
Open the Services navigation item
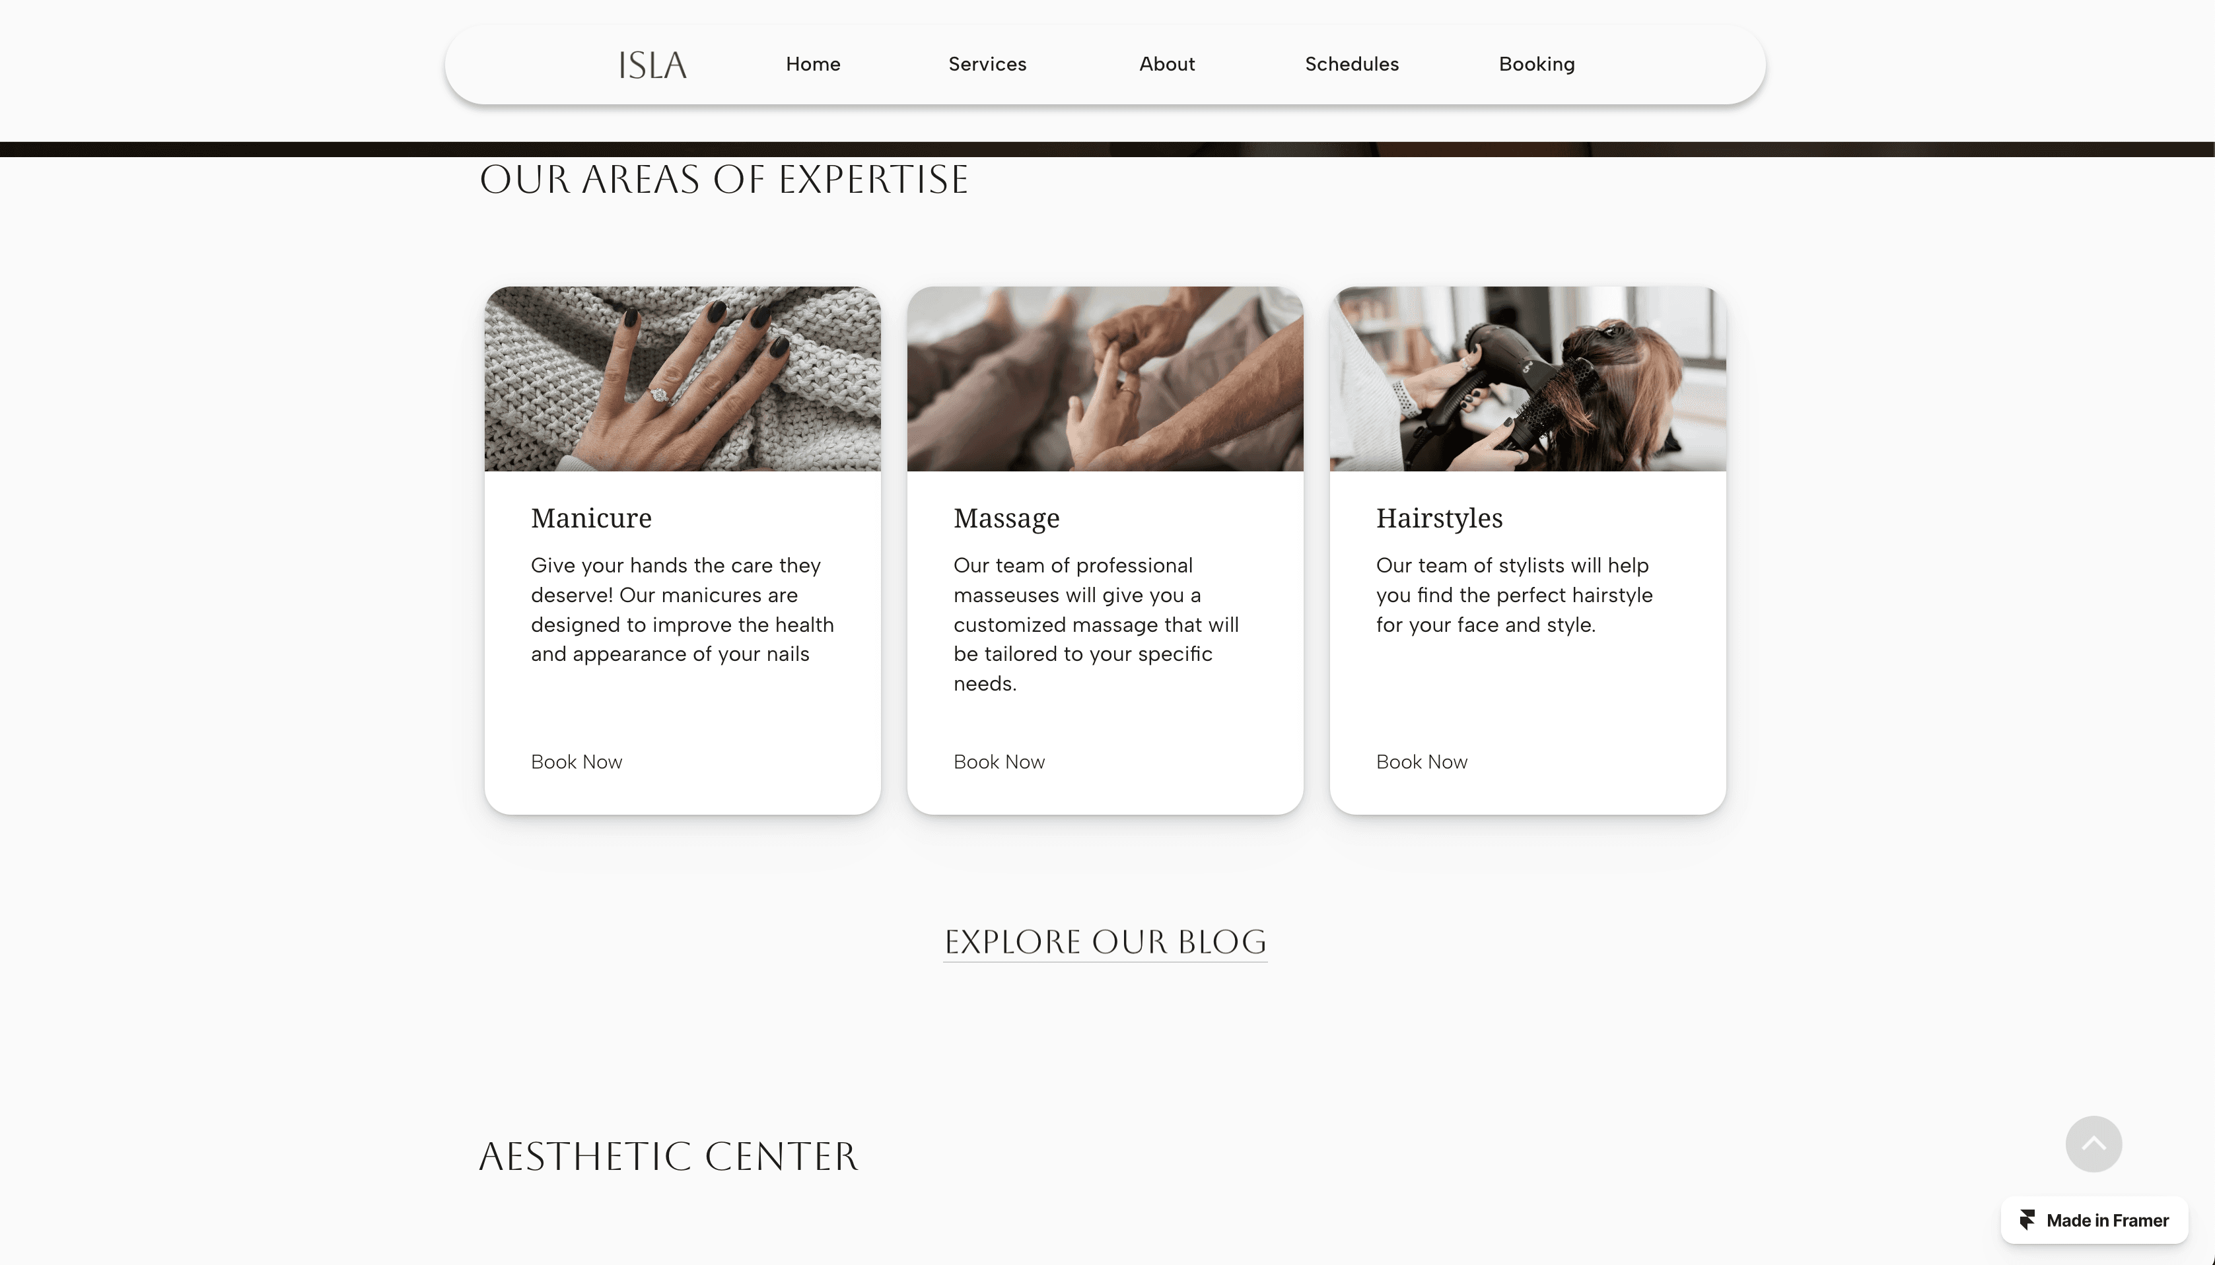(987, 64)
